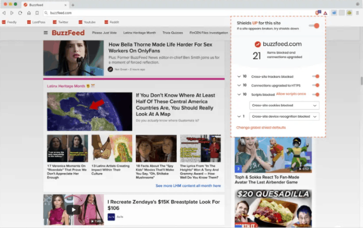This screenshot has height=228, width=363.
Task: Open the Bella Thorne OnlyFans headline
Action: (160, 47)
